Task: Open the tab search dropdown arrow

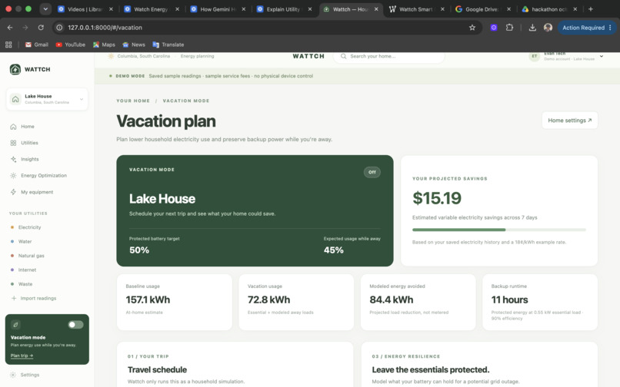Action: (x=45, y=9)
